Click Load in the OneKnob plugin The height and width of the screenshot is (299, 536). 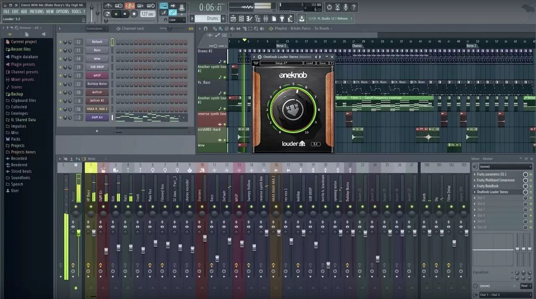309,63
